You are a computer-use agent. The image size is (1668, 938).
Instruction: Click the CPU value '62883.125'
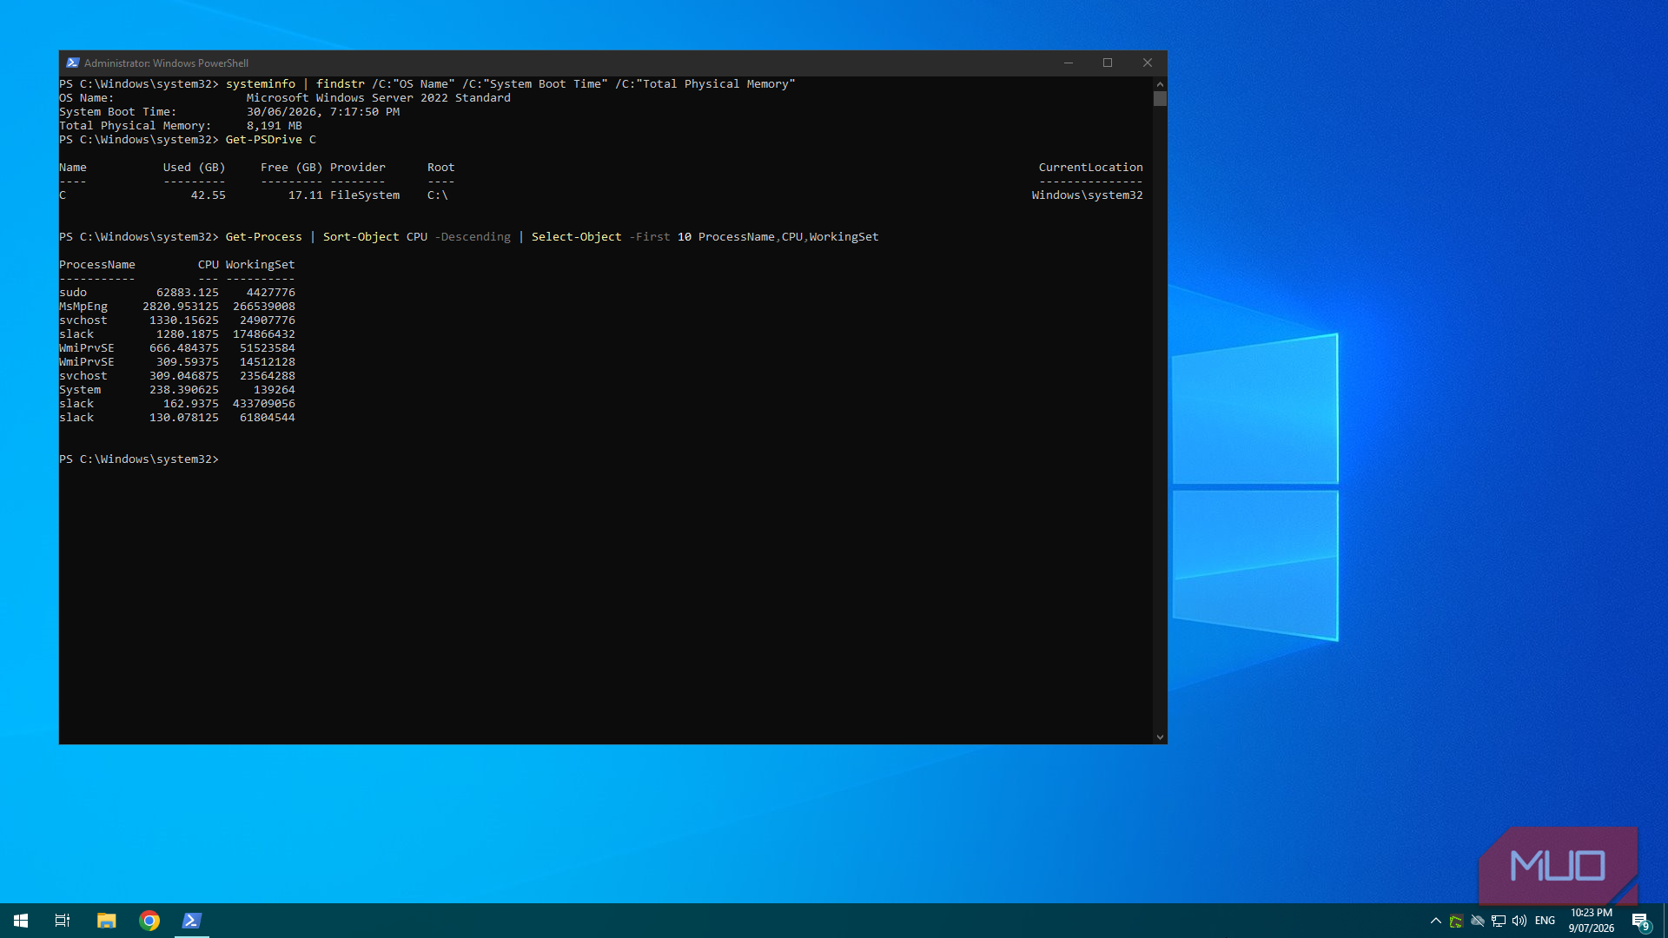[x=188, y=293]
